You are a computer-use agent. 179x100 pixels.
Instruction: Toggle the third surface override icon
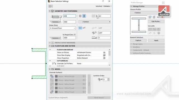[x=52, y=84]
